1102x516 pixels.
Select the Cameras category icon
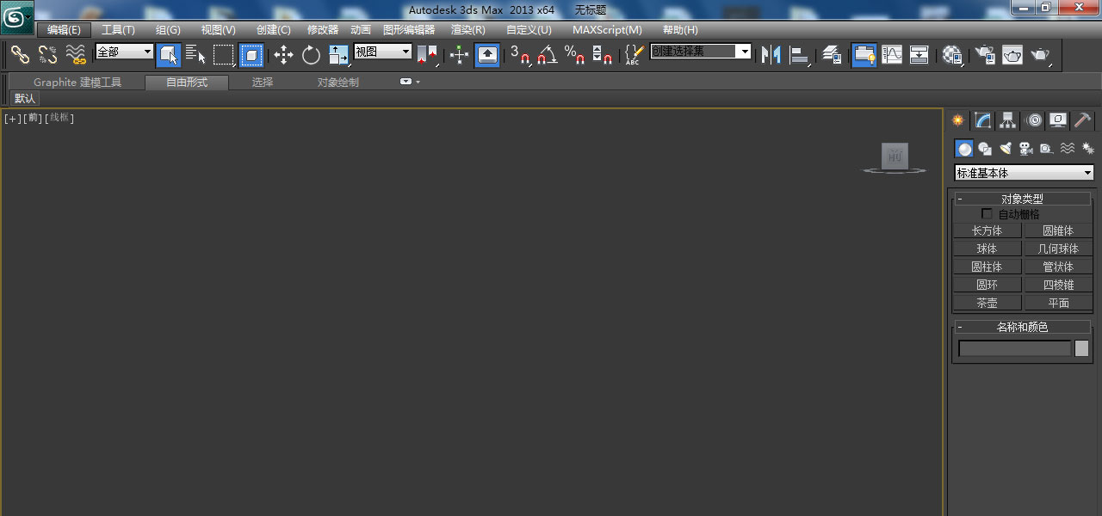click(1025, 149)
